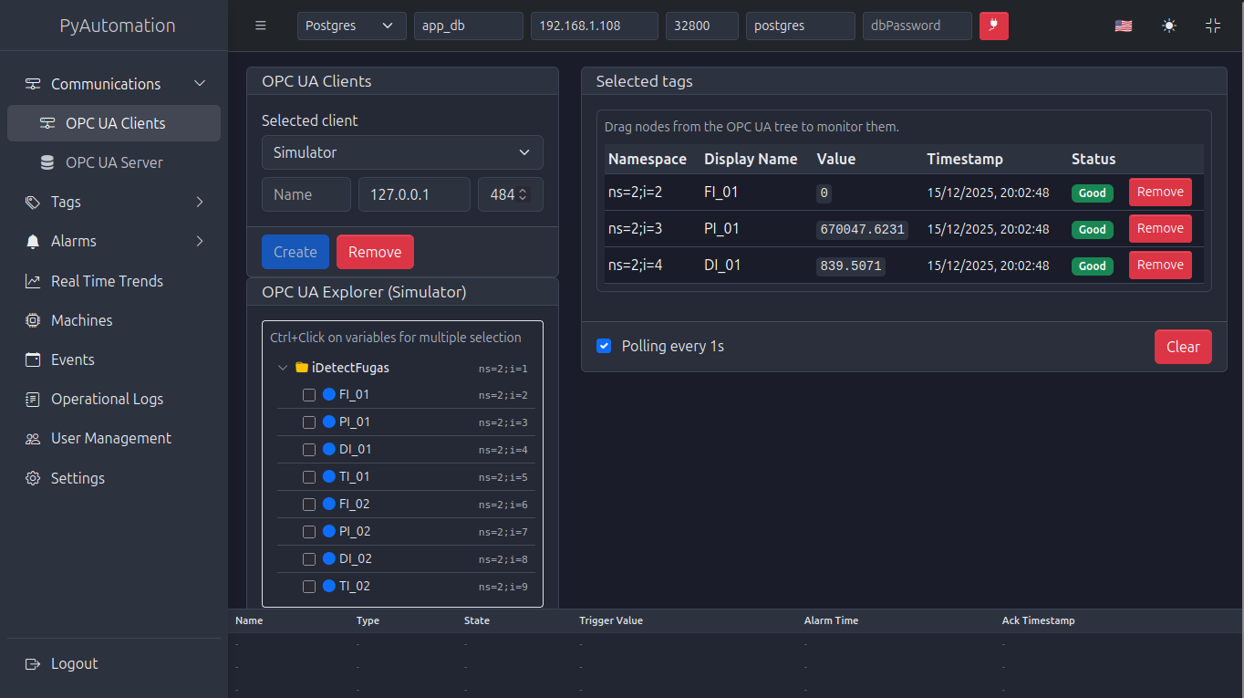1244x698 pixels.
Task: Clear all selected tags
Action: click(x=1183, y=347)
